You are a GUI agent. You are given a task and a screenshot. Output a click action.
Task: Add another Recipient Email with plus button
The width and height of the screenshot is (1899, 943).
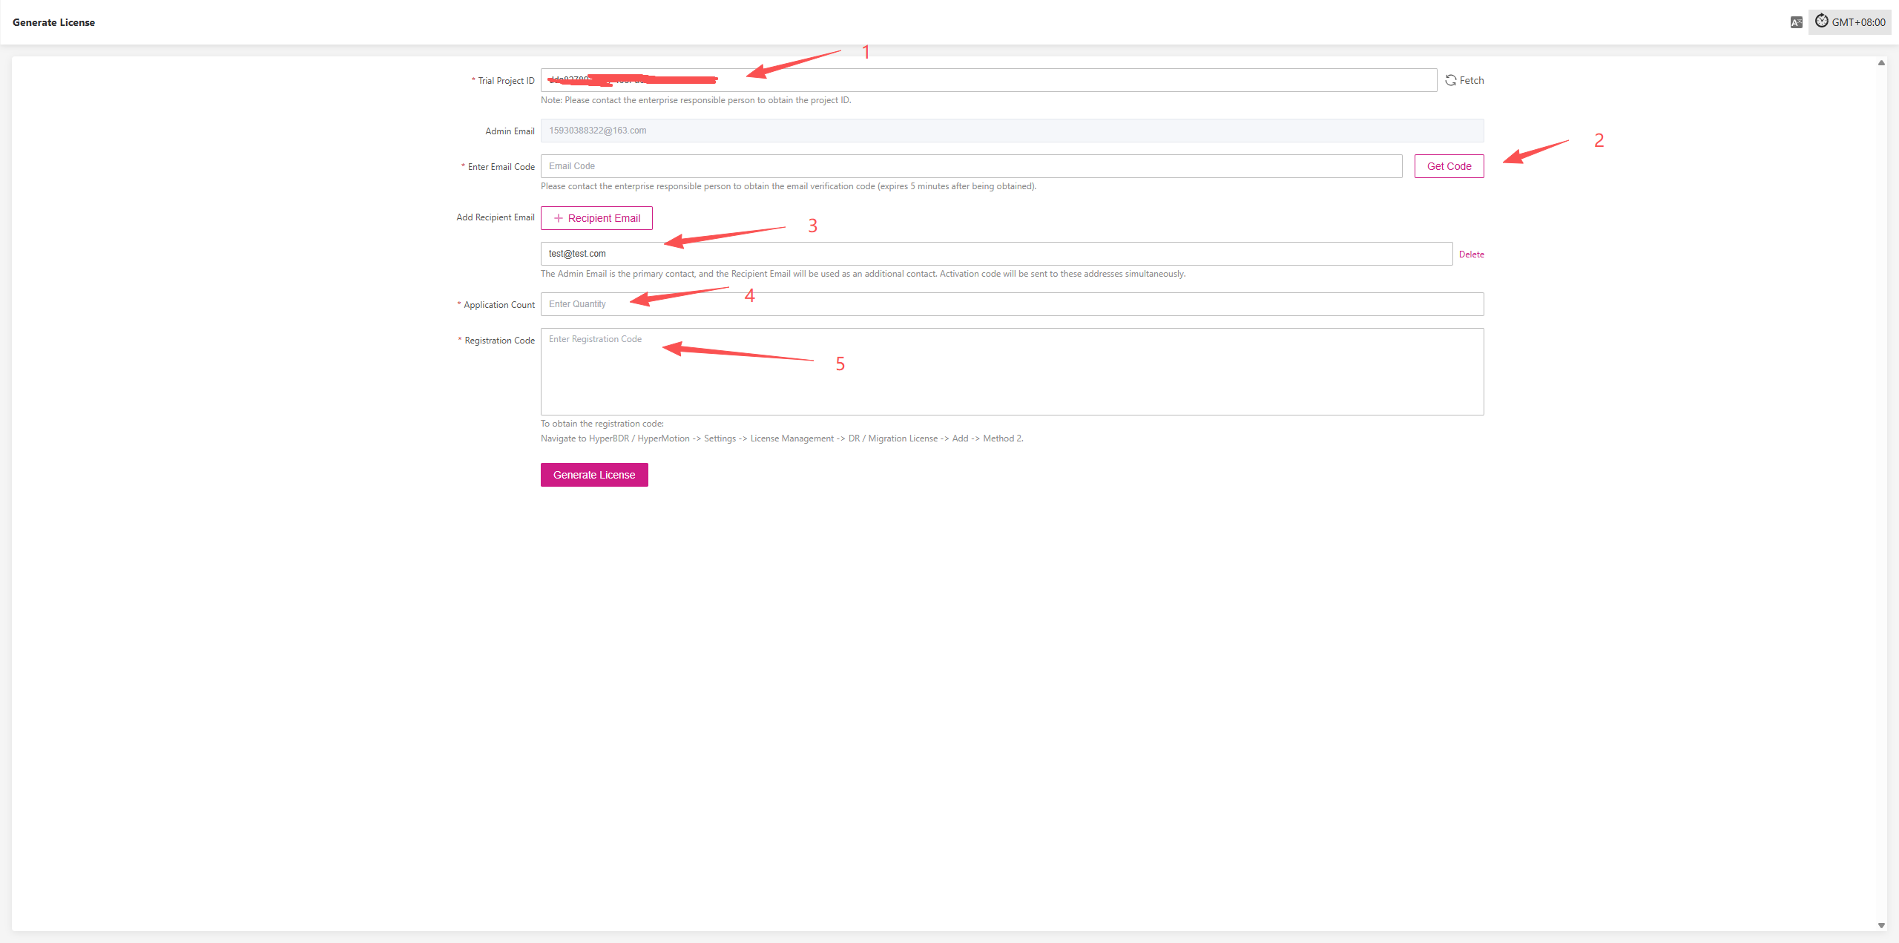pos(596,218)
